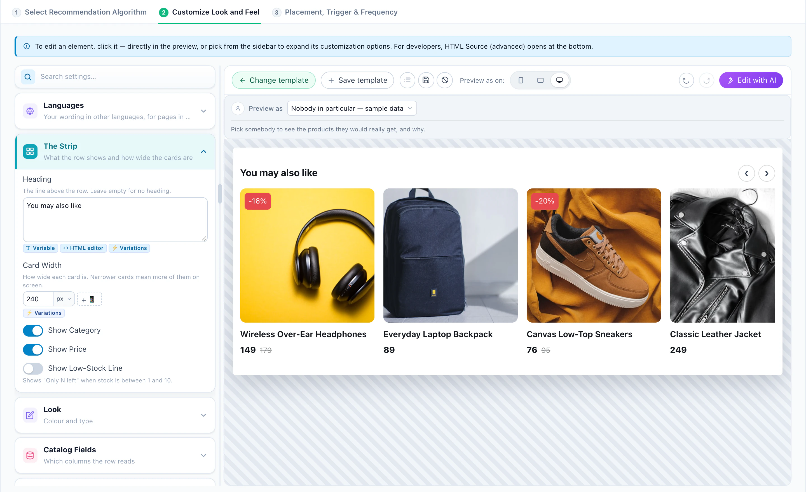Click the Change template button
This screenshot has width=806, height=492.
tap(274, 80)
